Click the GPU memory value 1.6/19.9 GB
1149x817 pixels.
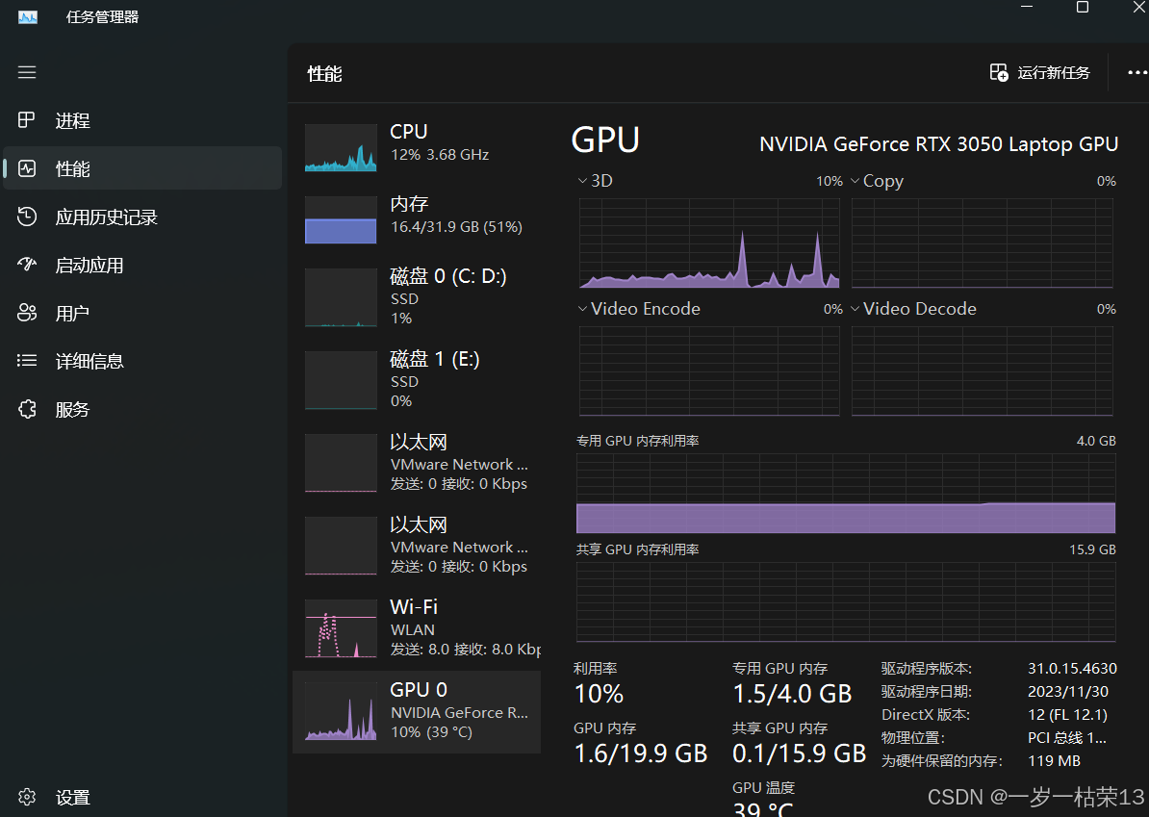click(x=641, y=753)
